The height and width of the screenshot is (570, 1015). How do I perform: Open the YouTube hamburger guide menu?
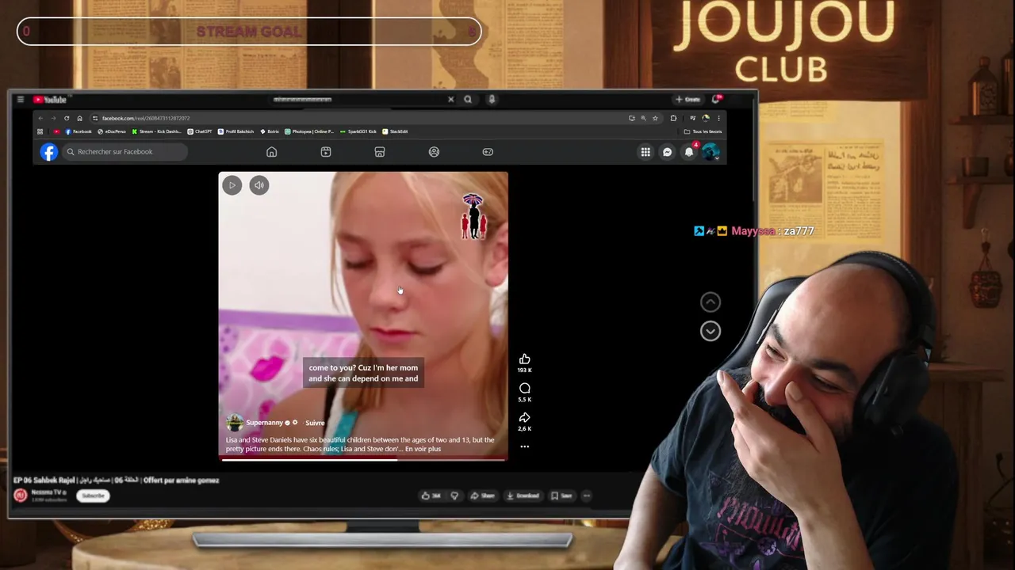coord(20,100)
